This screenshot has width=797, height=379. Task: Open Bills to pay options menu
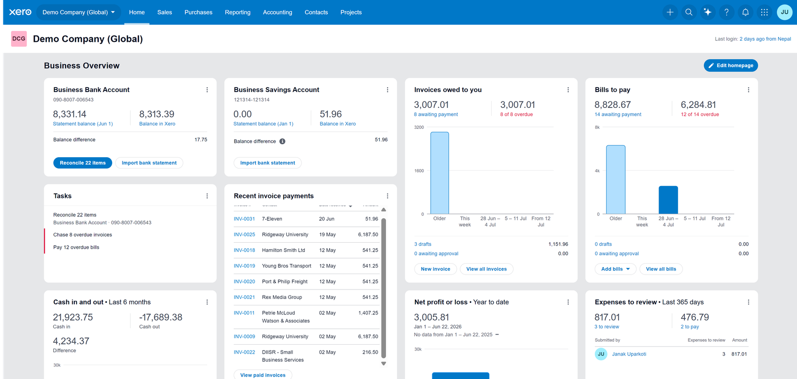(748, 90)
